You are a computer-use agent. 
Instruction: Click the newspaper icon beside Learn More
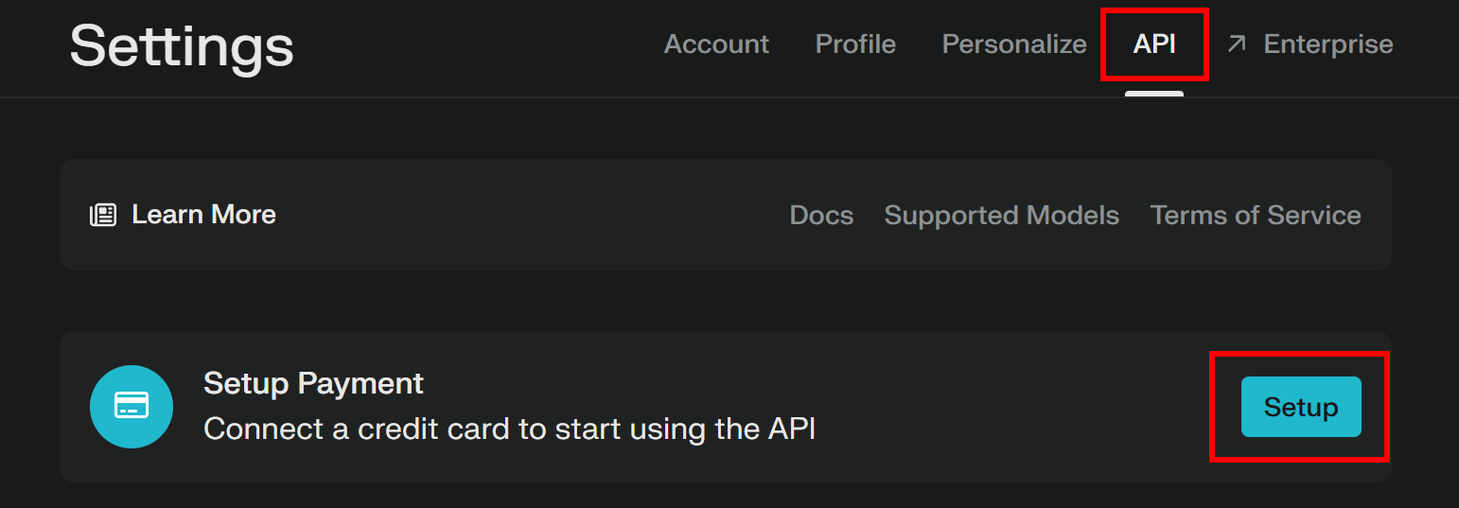(103, 215)
